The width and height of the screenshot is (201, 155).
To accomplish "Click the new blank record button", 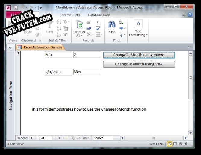I will pyautogui.click(x=65, y=138).
